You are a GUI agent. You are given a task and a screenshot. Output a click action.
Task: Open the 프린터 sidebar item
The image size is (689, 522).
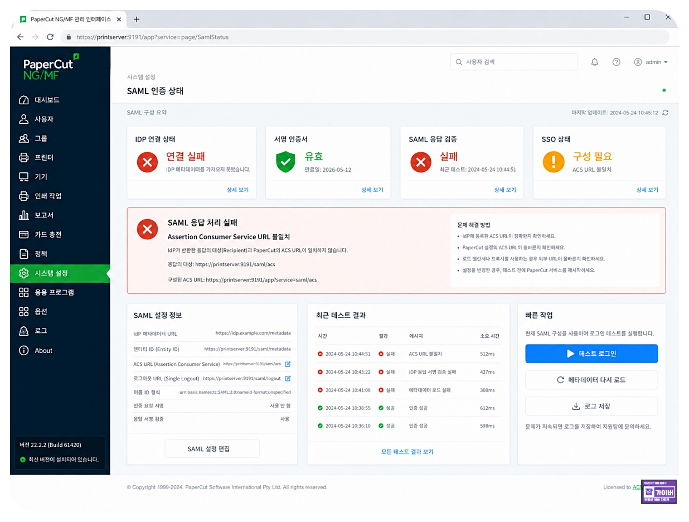pyautogui.click(x=60, y=158)
